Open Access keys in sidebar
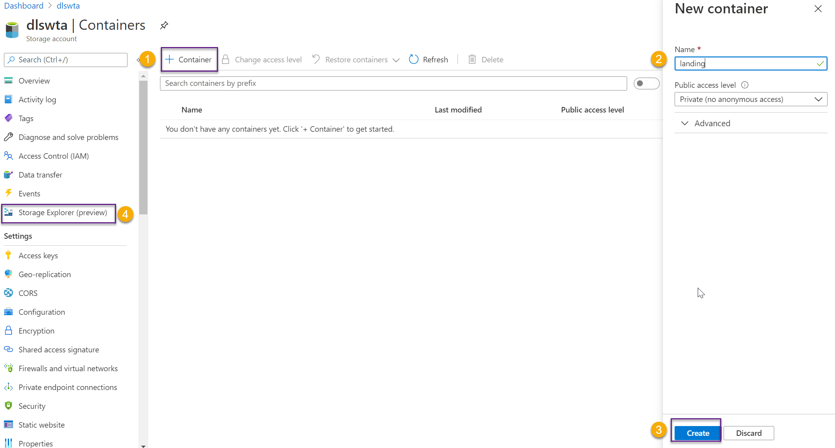This screenshot has height=448, width=835. (x=38, y=256)
